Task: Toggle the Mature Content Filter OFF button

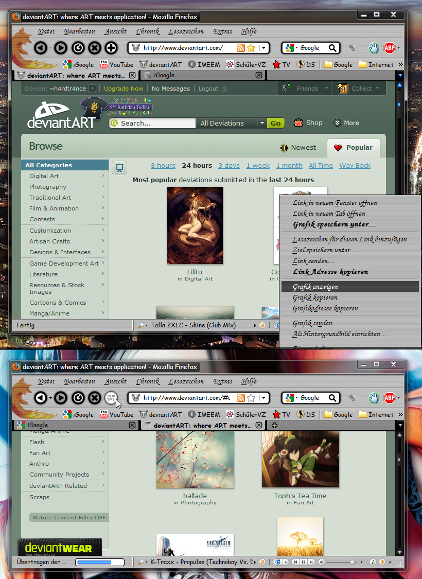Action: 68,517
